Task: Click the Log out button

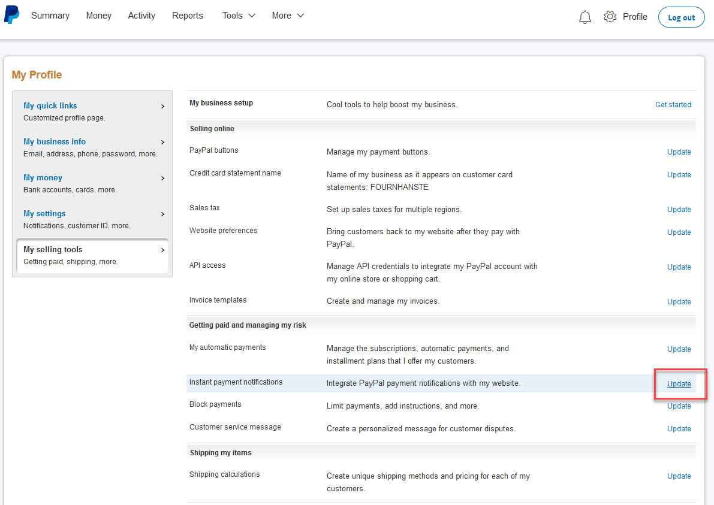Action: tap(681, 17)
